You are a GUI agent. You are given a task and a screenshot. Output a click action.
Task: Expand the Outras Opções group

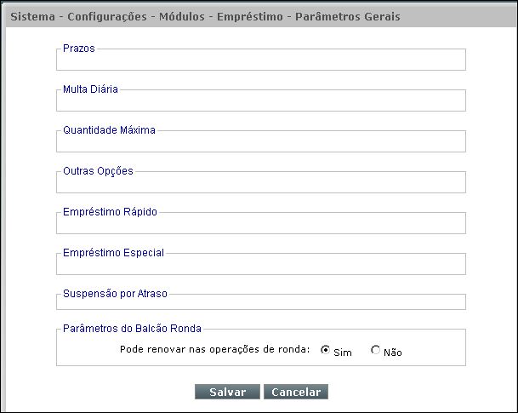point(98,171)
